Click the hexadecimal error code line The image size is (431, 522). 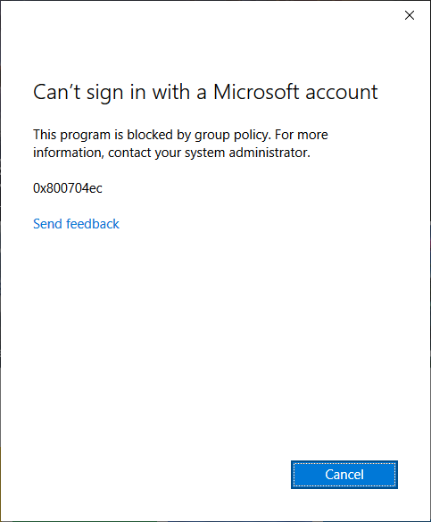68,188
